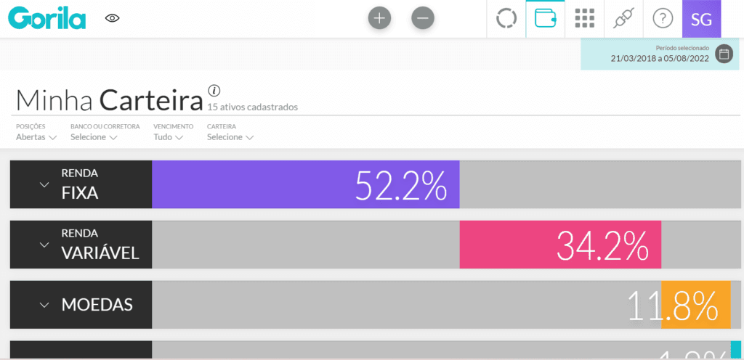Open the wallet tab
Image resolution: width=744 pixels, height=360 pixels.
pyautogui.click(x=545, y=19)
